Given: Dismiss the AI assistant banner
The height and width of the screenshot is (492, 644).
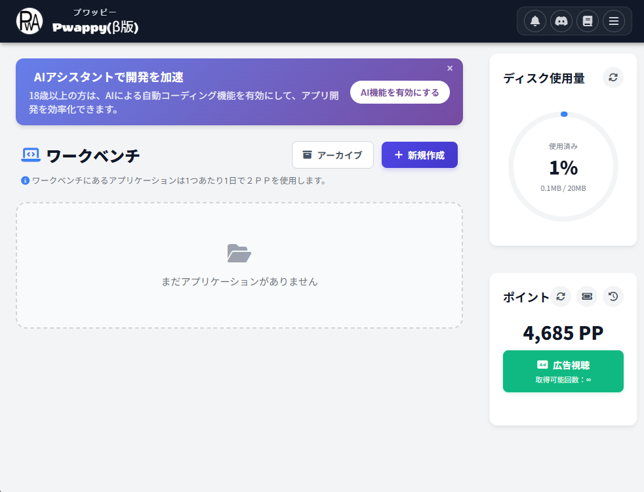Looking at the screenshot, I should point(450,68).
